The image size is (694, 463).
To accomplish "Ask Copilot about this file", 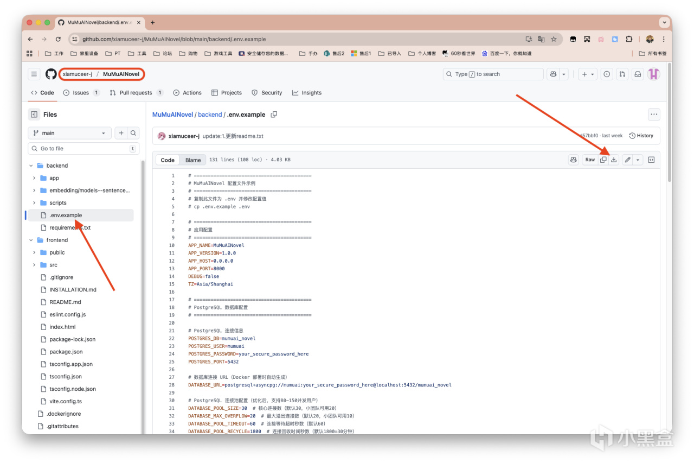I will [574, 160].
